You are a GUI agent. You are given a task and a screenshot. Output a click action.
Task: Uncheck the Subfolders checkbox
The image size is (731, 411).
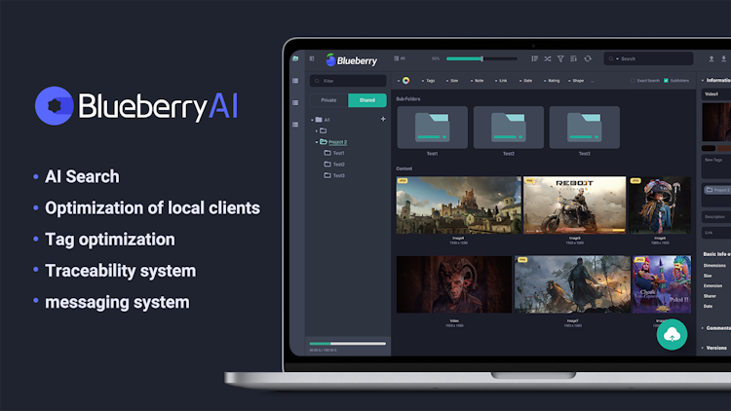(667, 81)
